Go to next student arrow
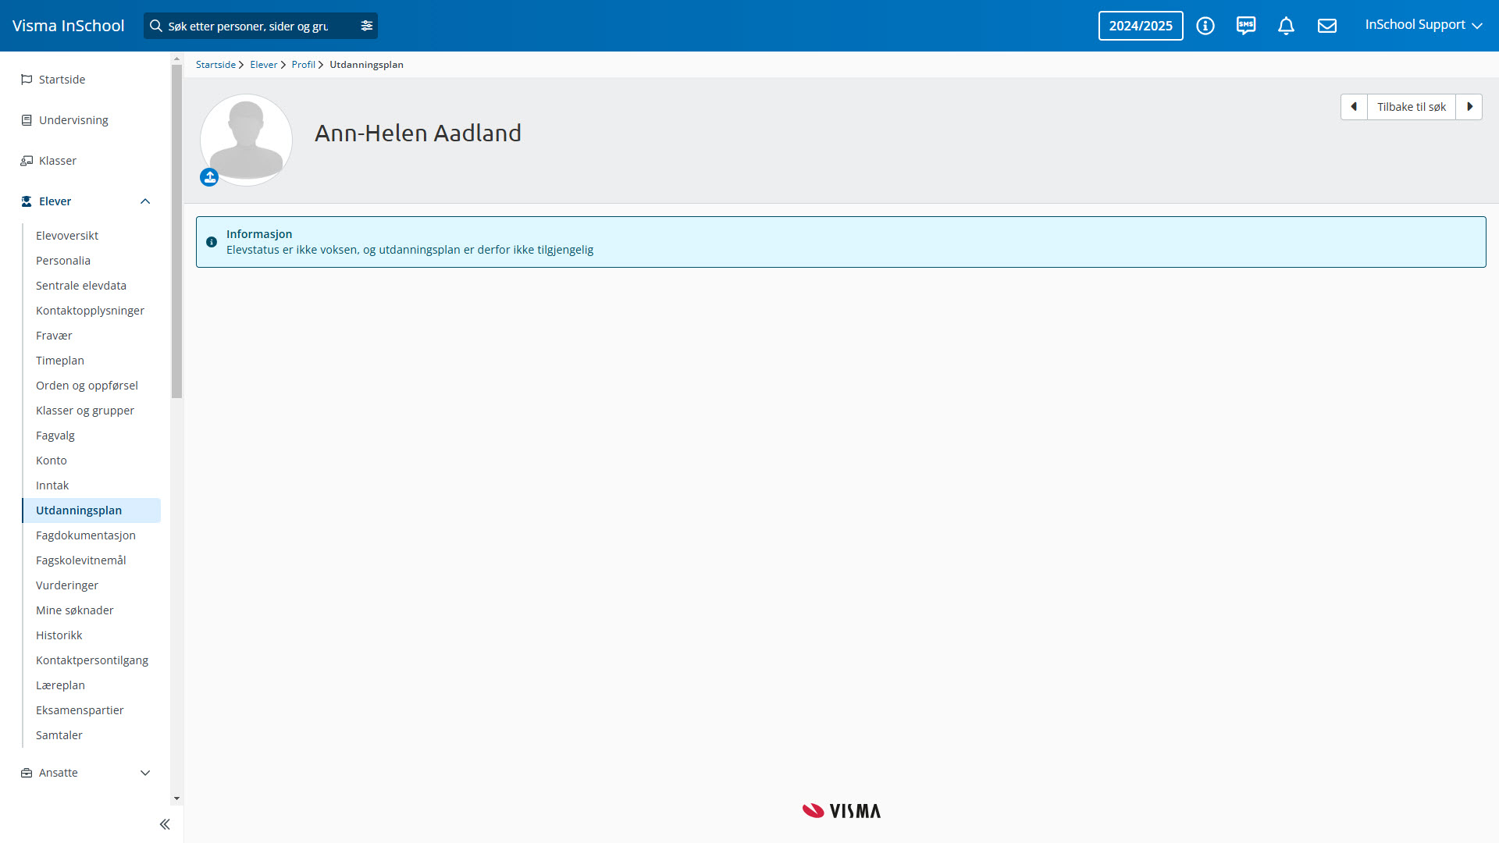 [1469, 107]
